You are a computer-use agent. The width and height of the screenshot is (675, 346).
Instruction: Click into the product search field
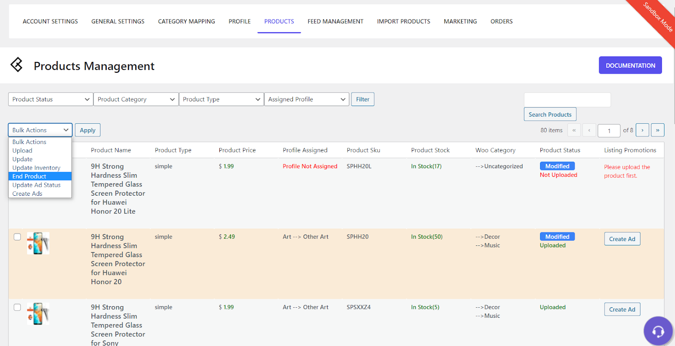(x=567, y=100)
